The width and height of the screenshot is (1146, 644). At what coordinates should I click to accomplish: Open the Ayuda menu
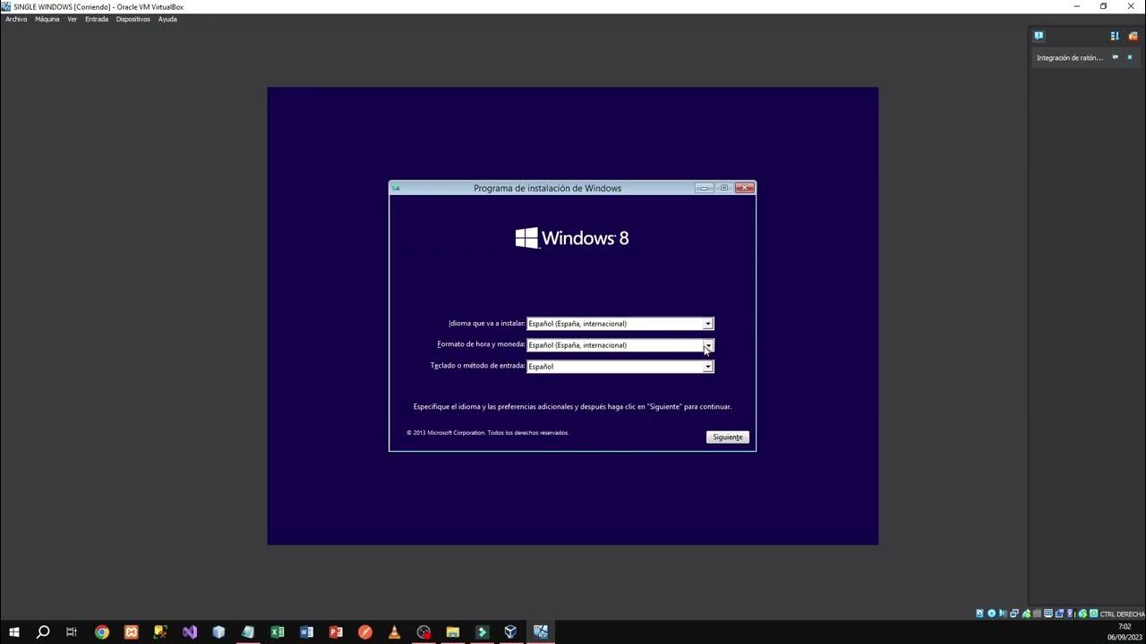click(167, 19)
